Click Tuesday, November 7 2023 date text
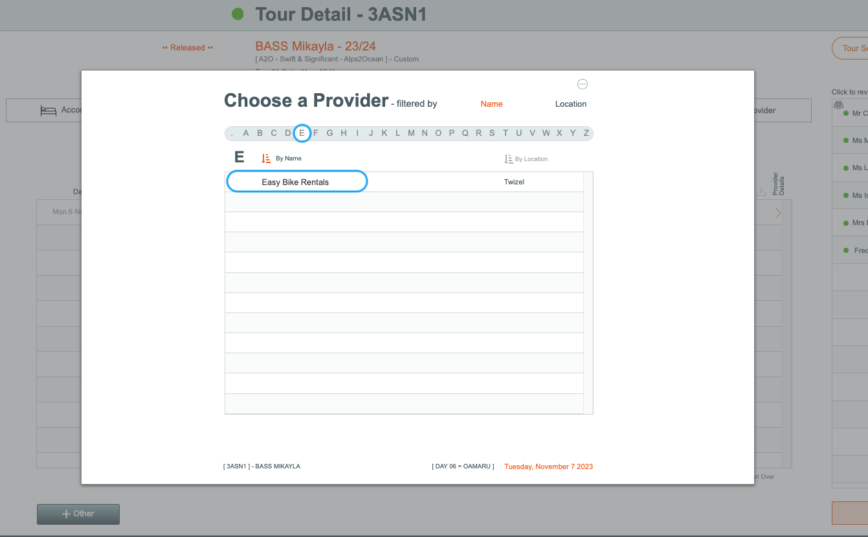The image size is (868, 537). 548,466
